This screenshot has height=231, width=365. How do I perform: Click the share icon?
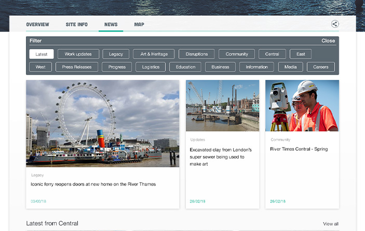[335, 24]
